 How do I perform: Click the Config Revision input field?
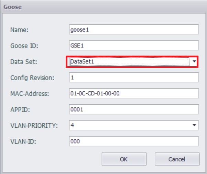point(133,78)
